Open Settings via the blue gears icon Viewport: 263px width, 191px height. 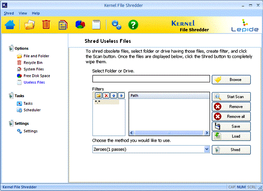[117, 25]
